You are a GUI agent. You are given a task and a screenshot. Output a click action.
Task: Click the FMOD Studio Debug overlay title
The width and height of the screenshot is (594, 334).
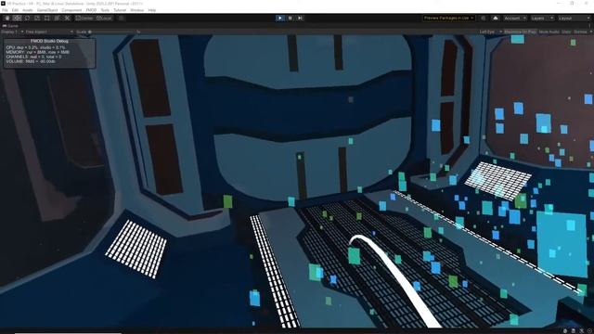point(49,41)
